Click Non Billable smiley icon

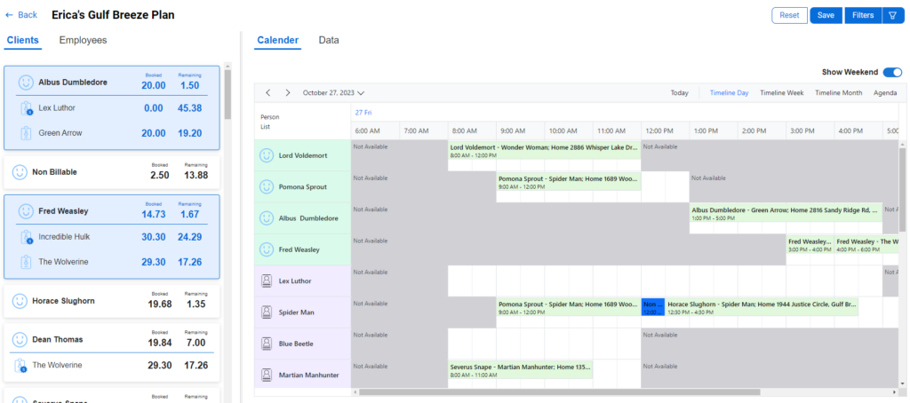(x=20, y=172)
